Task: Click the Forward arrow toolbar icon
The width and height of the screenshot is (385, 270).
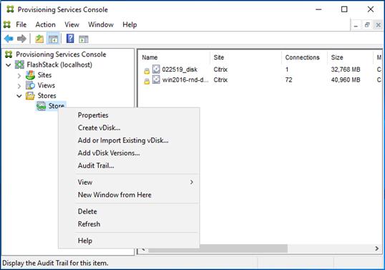Action: [21, 39]
